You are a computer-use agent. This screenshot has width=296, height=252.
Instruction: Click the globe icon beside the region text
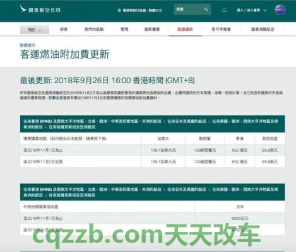pos(119,10)
